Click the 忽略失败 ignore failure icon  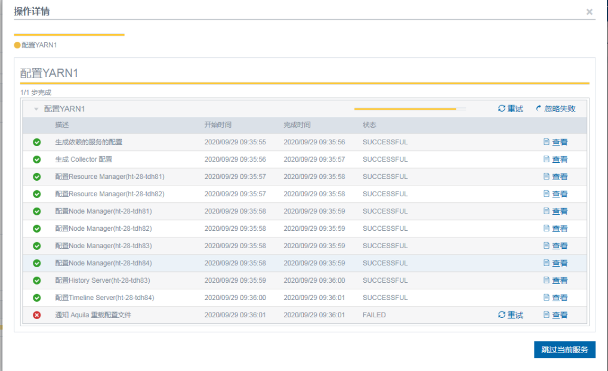pyautogui.click(x=539, y=109)
